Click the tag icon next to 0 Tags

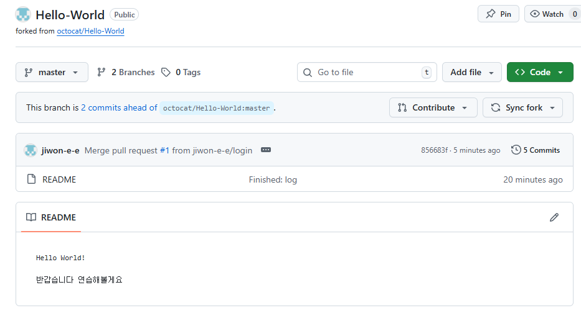166,72
